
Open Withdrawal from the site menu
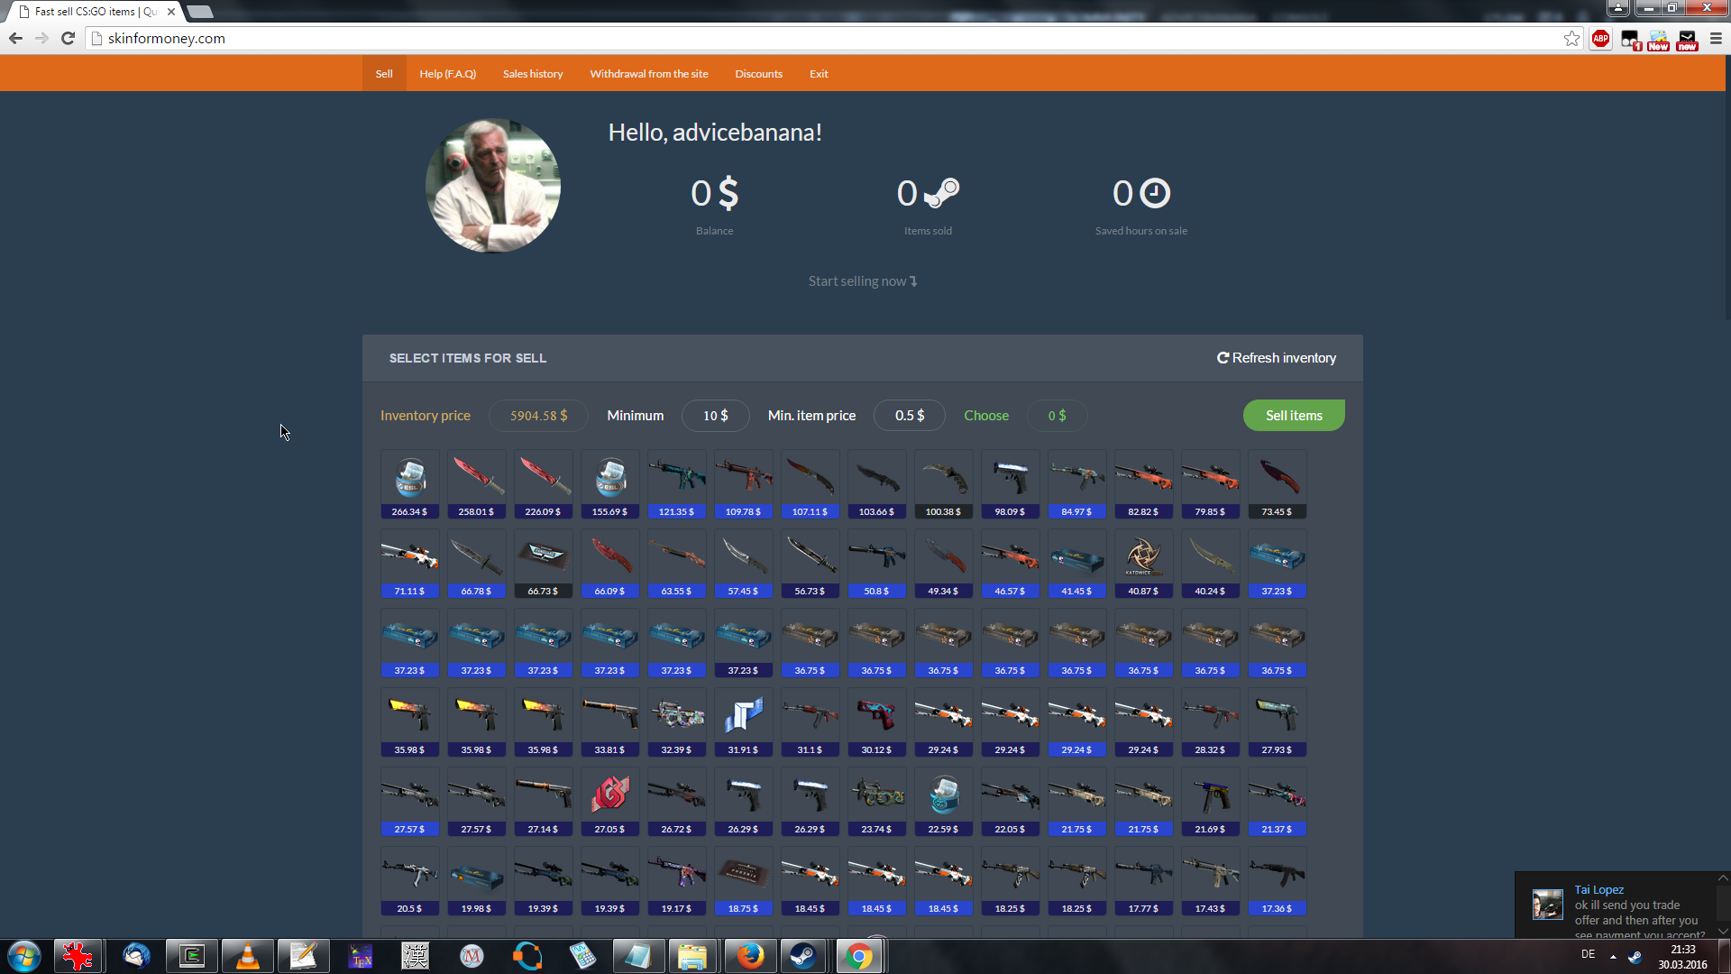pos(648,74)
